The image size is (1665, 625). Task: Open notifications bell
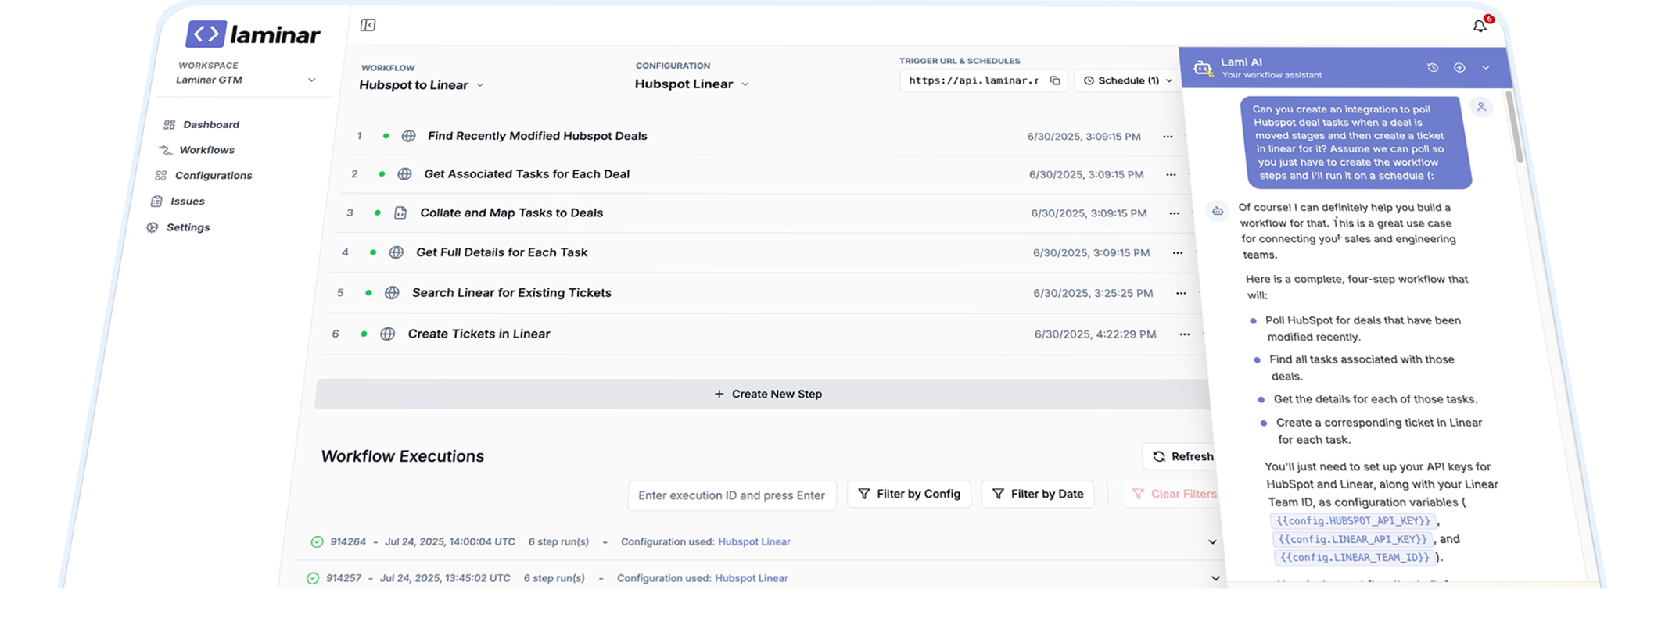coord(1480,26)
